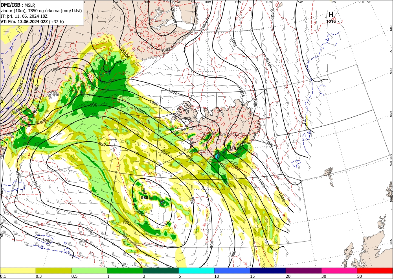This screenshot has width=393, height=279.
Task: Click the '15' legend value label
Action: [x=252, y=276]
